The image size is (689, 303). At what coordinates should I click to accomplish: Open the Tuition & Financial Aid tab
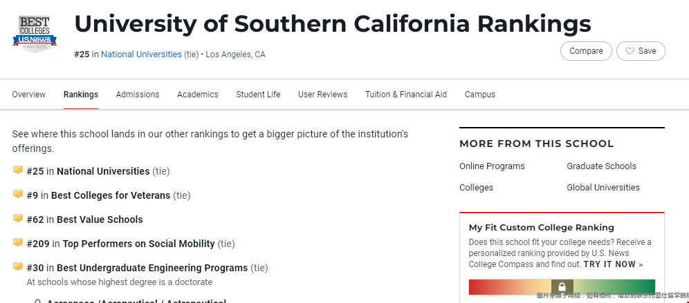pyautogui.click(x=406, y=95)
